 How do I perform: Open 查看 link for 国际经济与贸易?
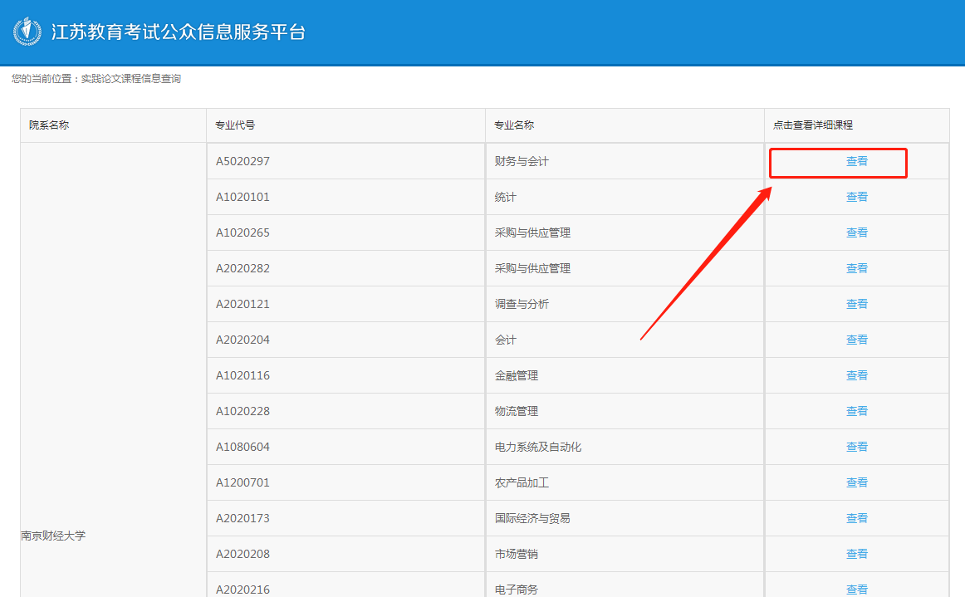[x=856, y=519]
